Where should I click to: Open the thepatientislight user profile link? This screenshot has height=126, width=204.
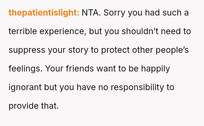click(x=44, y=13)
